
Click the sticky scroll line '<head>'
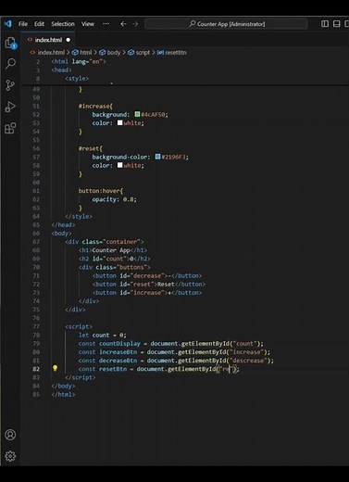point(61,70)
